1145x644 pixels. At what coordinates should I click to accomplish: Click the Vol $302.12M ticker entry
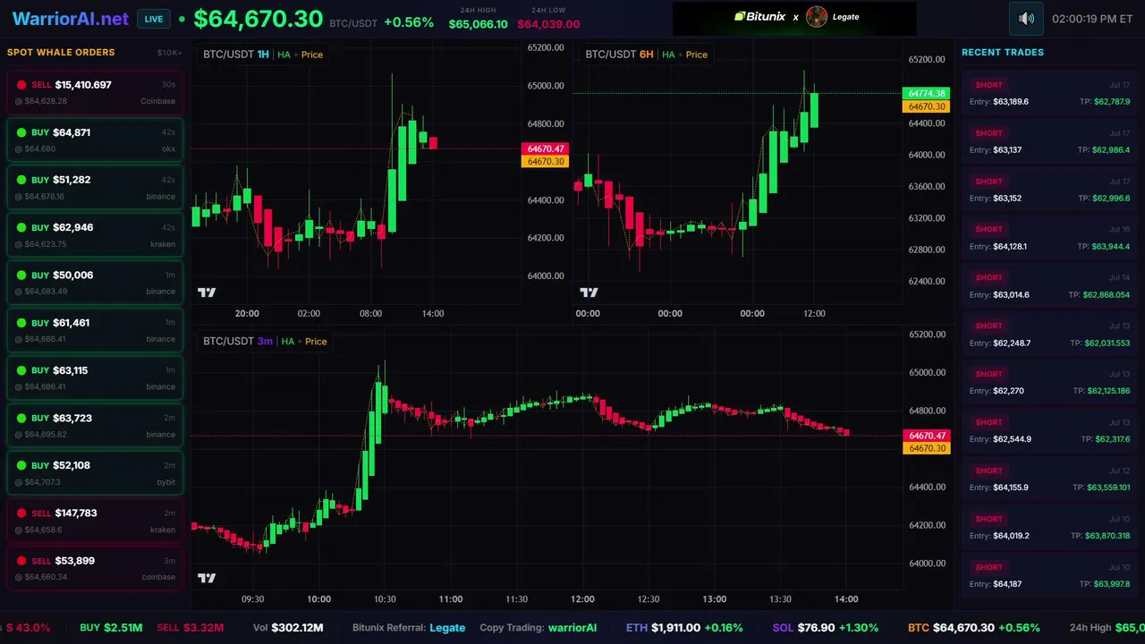click(x=288, y=628)
